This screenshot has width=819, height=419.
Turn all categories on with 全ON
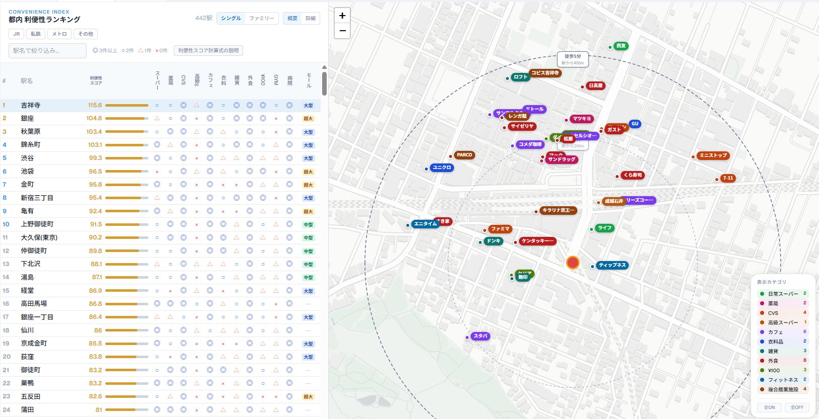pyautogui.click(x=769, y=407)
